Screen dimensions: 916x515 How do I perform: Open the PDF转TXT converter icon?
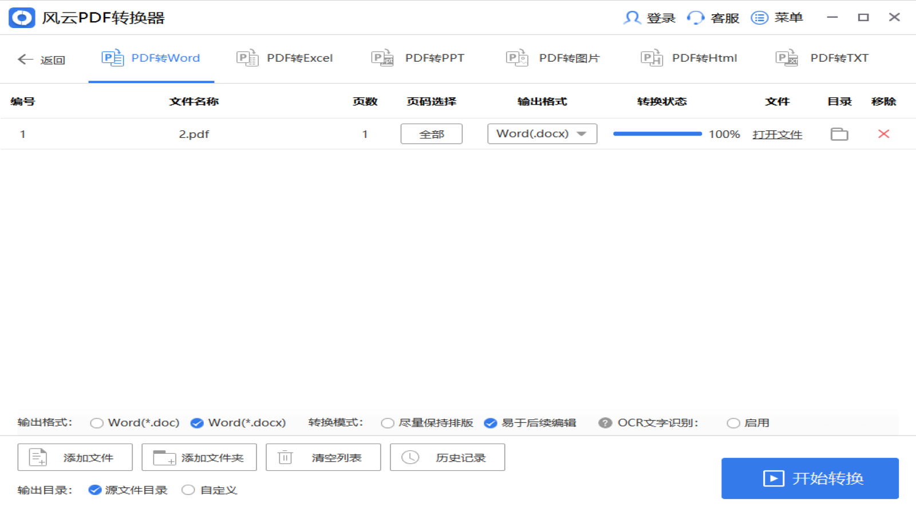(x=787, y=58)
